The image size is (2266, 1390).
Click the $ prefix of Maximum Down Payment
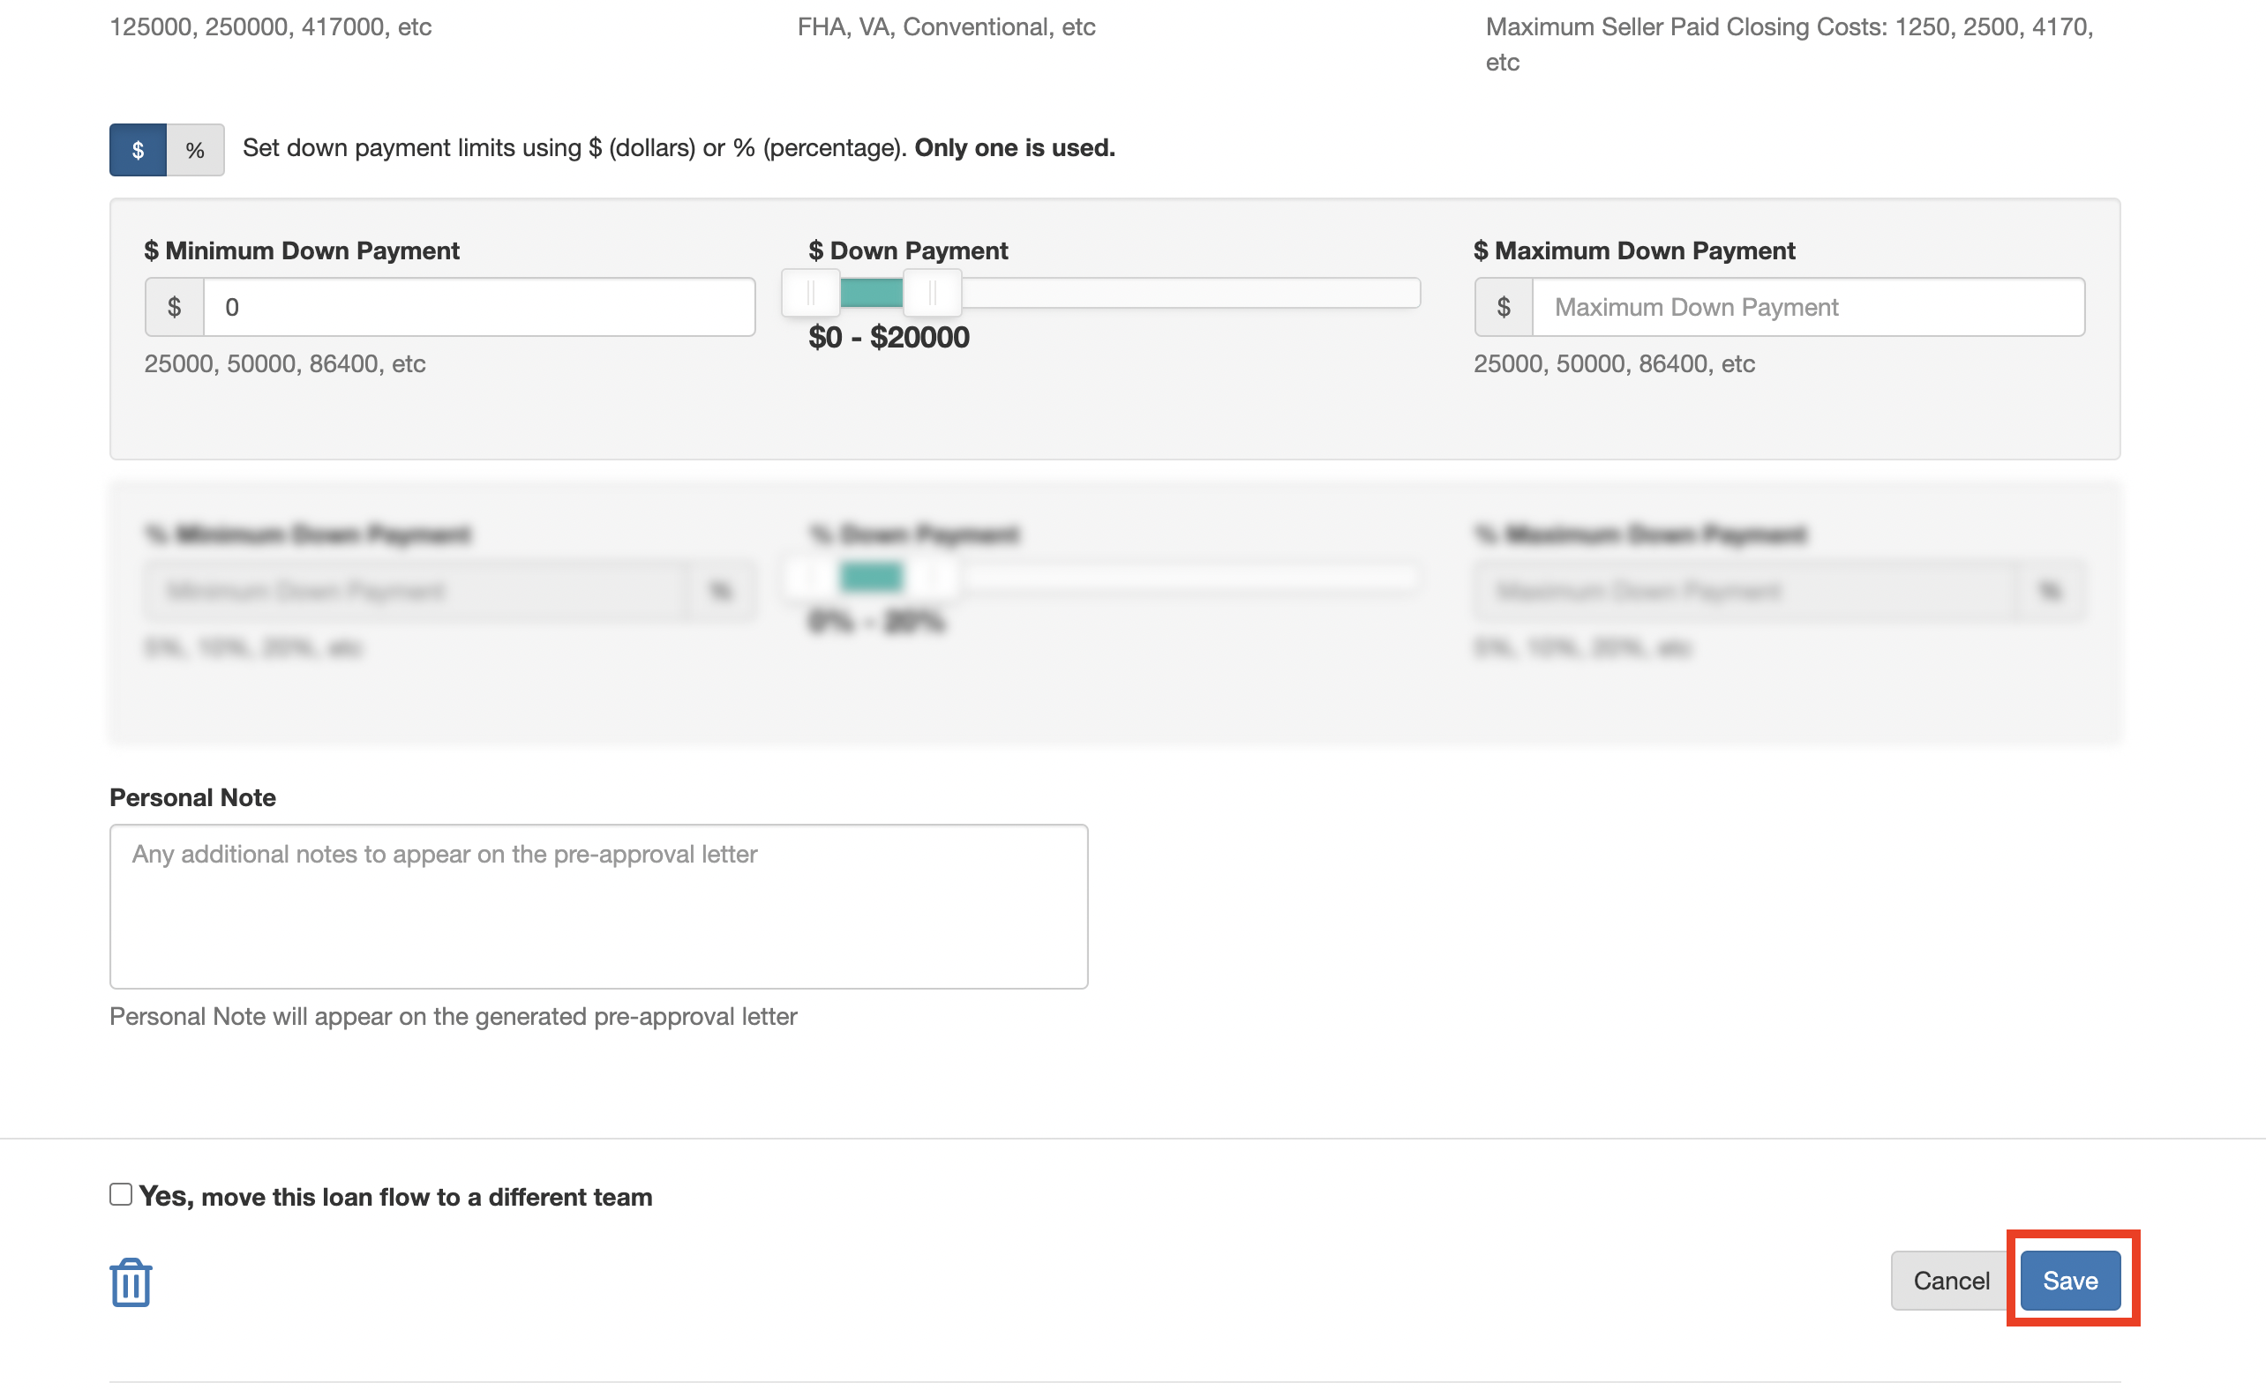1504,307
